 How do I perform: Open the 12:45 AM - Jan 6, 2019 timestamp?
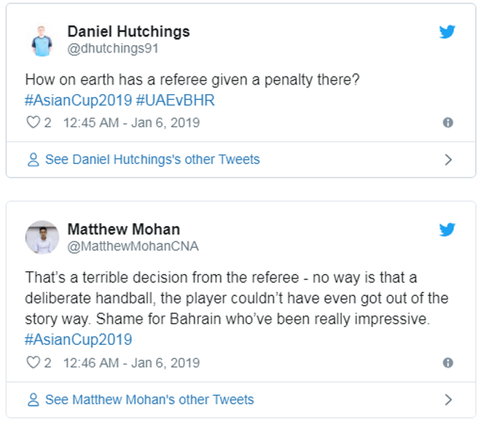coord(131,123)
